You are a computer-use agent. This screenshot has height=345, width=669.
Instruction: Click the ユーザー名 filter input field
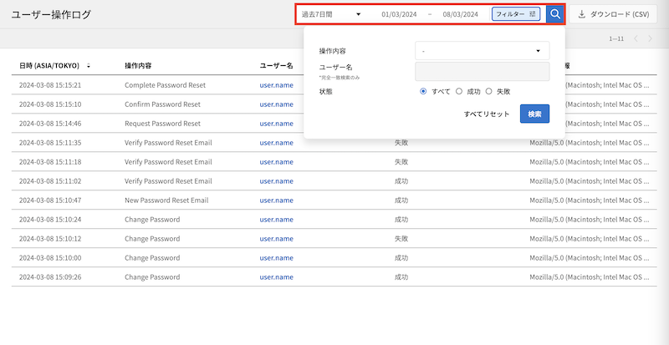click(x=483, y=71)
